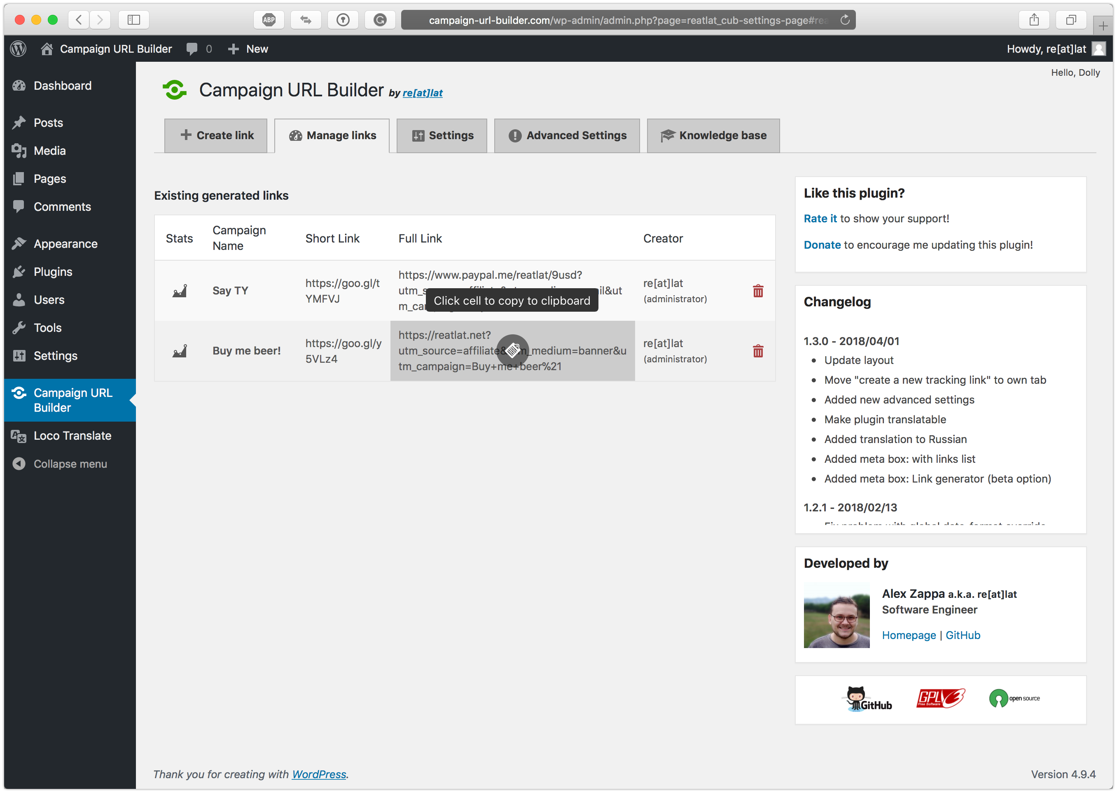Open comments bubble in admin bar
Image resolution: width=1117 pixels, height=793 pixels.
click(x=192, y=49)
